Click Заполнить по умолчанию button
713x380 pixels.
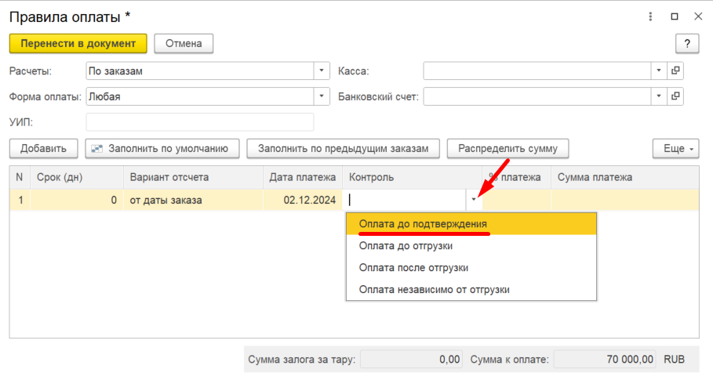162,148
